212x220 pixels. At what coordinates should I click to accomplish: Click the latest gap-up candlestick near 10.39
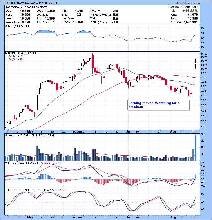click(195, 64)
